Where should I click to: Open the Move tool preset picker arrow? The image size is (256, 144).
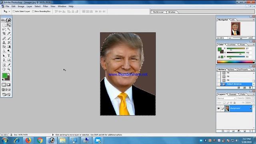point(9,12)
